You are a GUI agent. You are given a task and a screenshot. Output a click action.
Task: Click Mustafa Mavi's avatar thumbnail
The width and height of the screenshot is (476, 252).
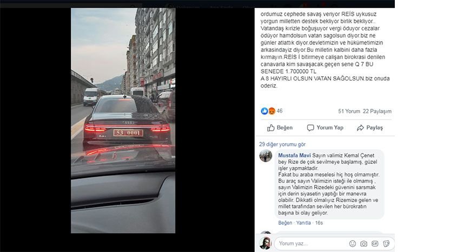pyautogui.click(x=266, y=156)
